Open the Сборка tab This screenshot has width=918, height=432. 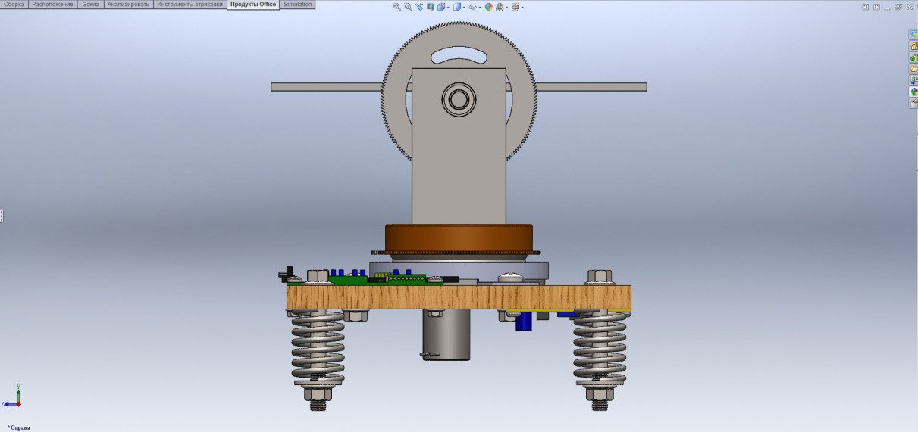14,5
